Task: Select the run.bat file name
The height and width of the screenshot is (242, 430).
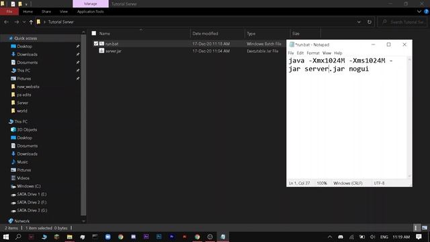Action: point(112,44)
